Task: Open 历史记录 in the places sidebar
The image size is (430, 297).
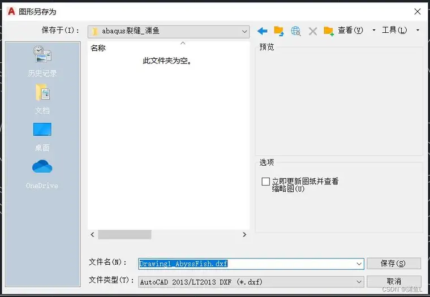Action: click(x=42, y=61)
